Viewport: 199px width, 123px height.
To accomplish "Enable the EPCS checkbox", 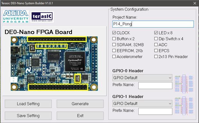I will (x=156, y=50).
